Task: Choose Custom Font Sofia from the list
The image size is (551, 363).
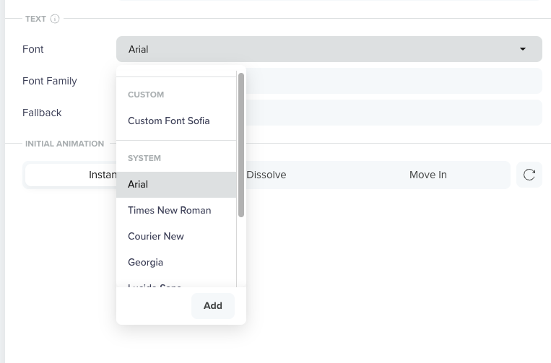Action: (x=169, y=121)
